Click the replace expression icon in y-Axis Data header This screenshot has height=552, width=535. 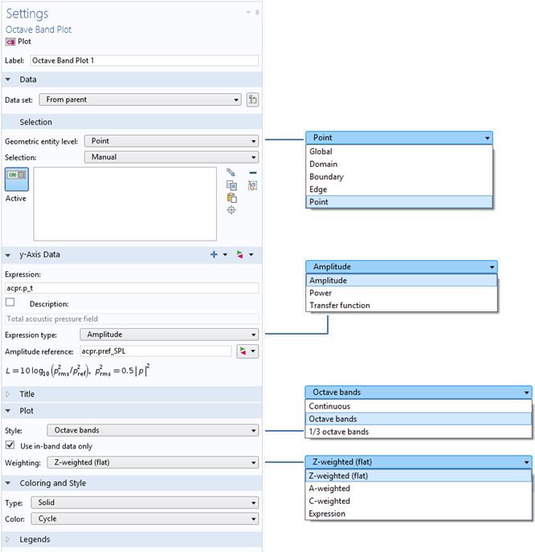(x=239, y=254)
